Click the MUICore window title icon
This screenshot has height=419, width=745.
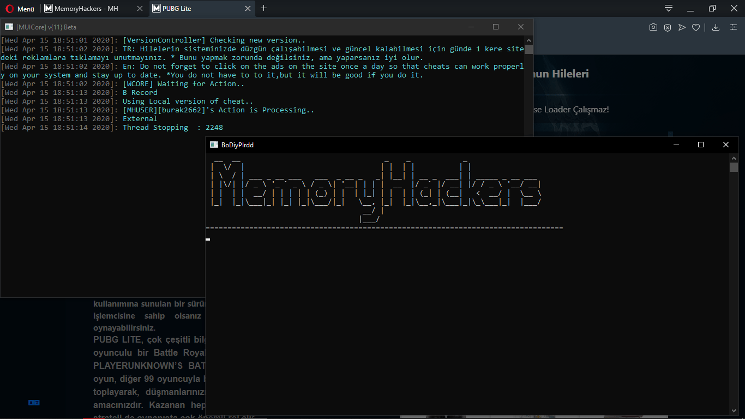pos(9,27)
